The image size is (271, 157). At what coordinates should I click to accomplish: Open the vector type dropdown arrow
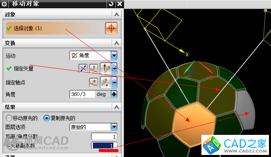click(x=114, y=68)
